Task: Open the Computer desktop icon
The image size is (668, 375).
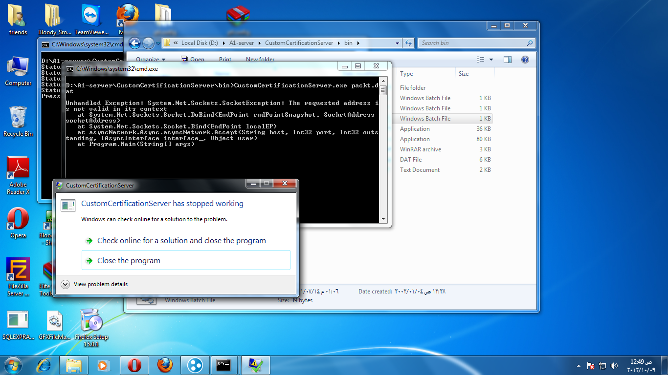Action: click(18, 71)
